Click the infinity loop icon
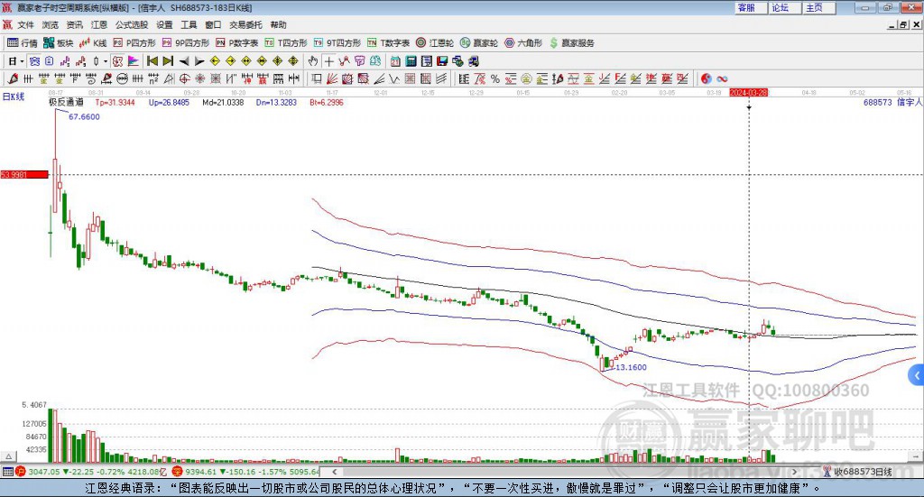Viewport: 924px width, 497px height. (722, 78)
